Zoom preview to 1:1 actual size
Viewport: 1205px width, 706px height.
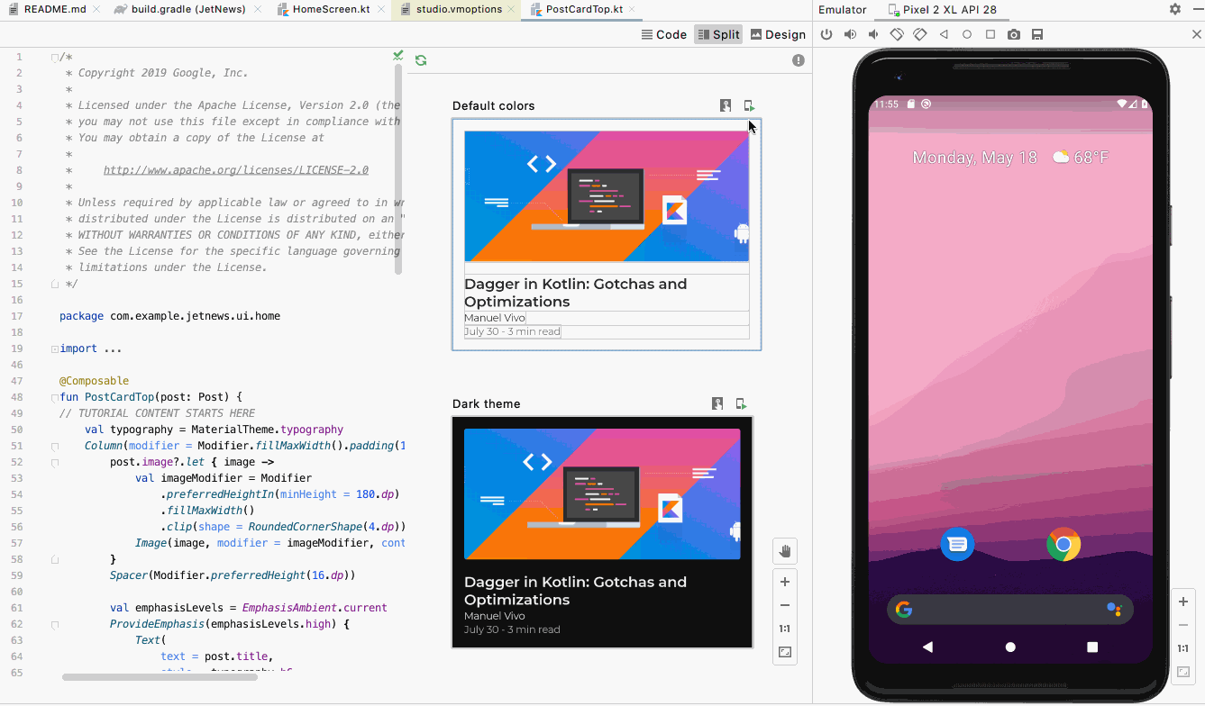pyautogui.click(x=784, y=628)
